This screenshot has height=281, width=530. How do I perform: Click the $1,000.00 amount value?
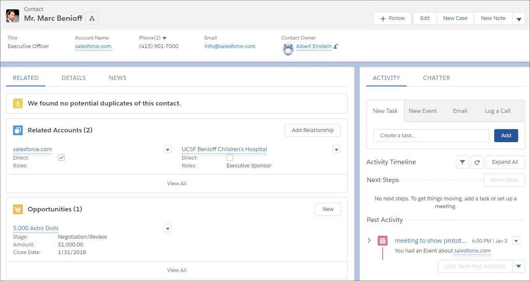click(x=70, y=245)
